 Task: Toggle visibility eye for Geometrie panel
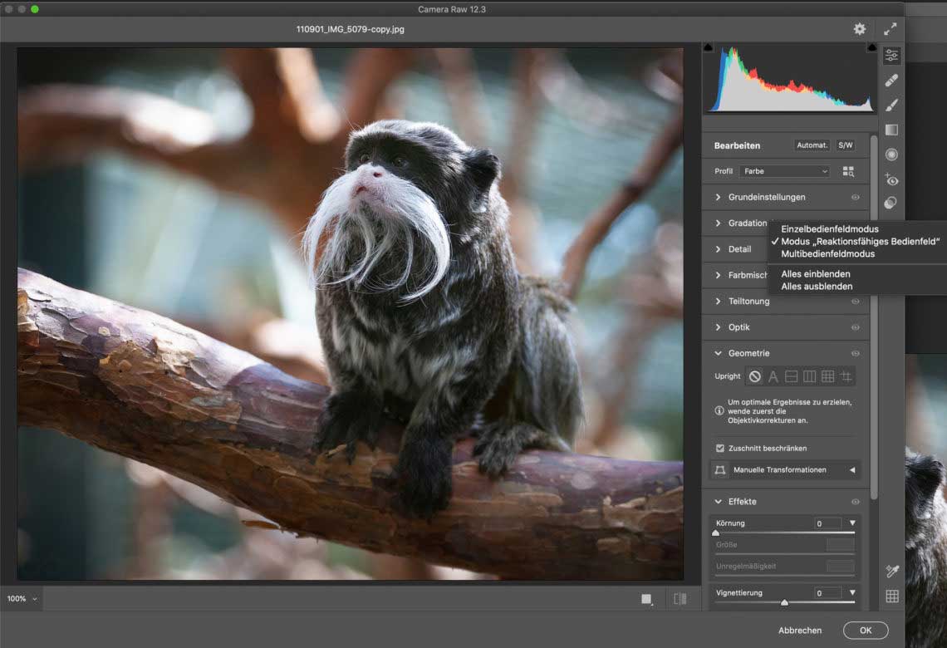click(x=855, y=353)
